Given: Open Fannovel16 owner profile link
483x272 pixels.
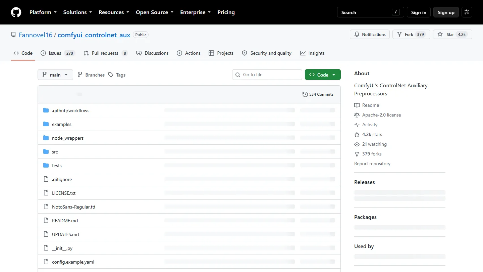Looking at the screenshot, I should [36, 35].
